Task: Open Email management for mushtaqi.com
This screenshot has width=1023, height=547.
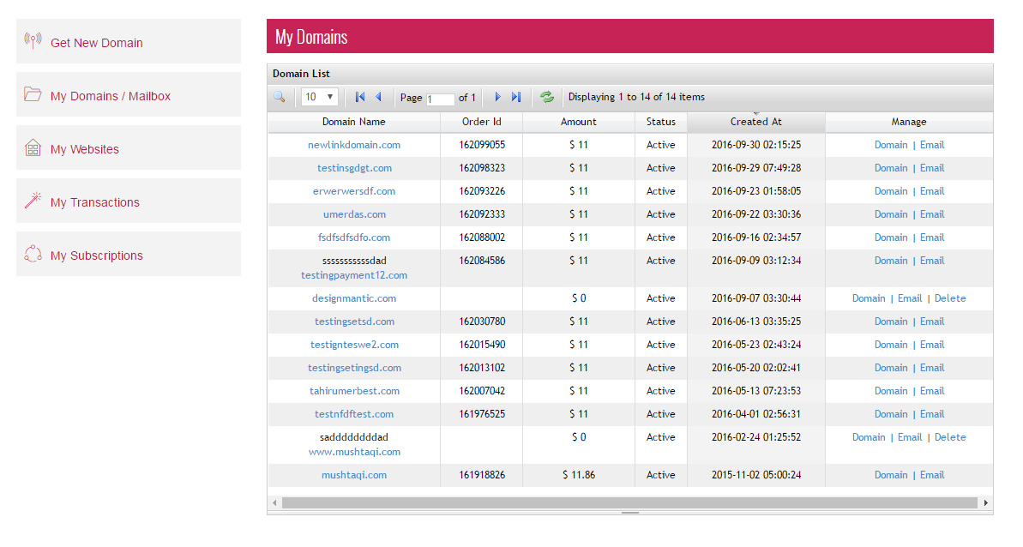Action: tap(931, 475)
